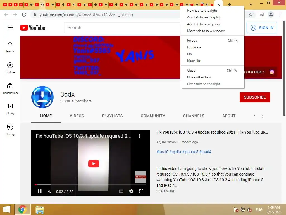Select Mute site in the context menu

(212, 61)
